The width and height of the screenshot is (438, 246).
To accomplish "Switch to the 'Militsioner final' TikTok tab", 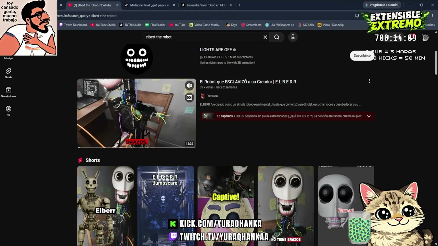I will click(x=150, y=5).
